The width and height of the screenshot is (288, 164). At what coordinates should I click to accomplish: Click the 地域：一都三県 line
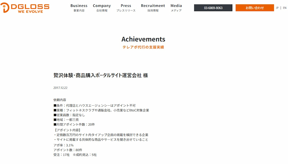[66, 120]
